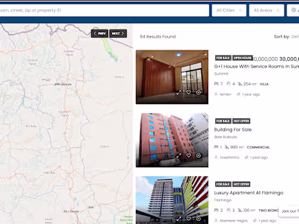Go to next map marker with NEXT
The height and width of the screenshot is (224, 299).
click(x=118, y=33)
